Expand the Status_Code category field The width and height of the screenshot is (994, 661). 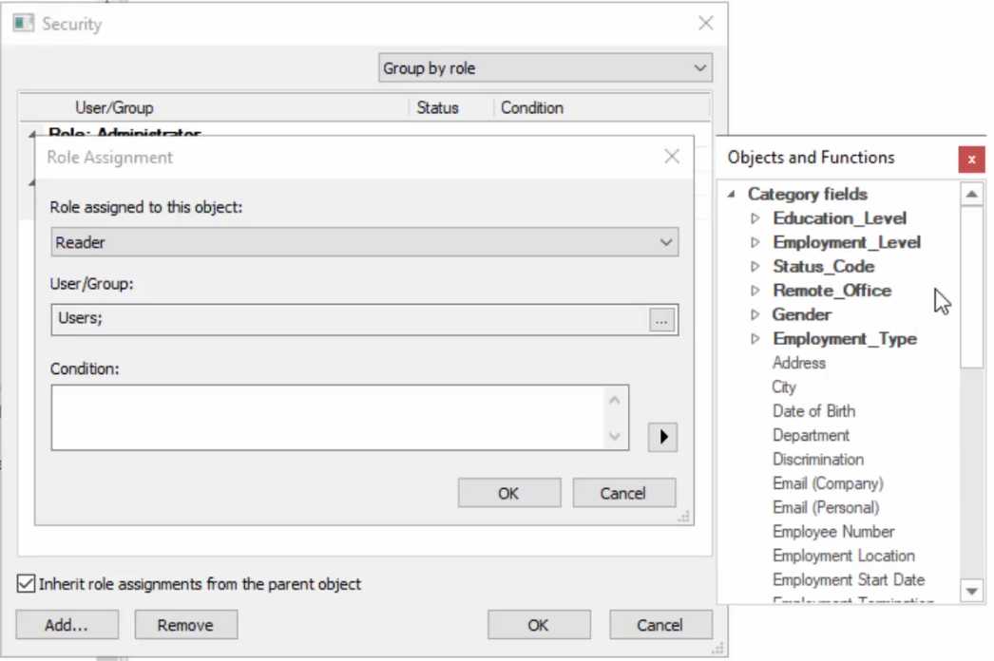coord(755,267)
